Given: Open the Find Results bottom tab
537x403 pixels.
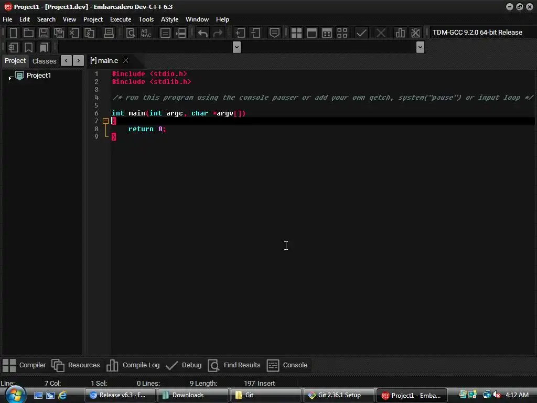Looking at the screenshot, I should 234,365.
